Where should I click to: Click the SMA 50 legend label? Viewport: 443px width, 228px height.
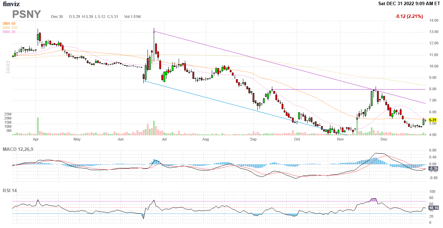click(x=9, y=23)
